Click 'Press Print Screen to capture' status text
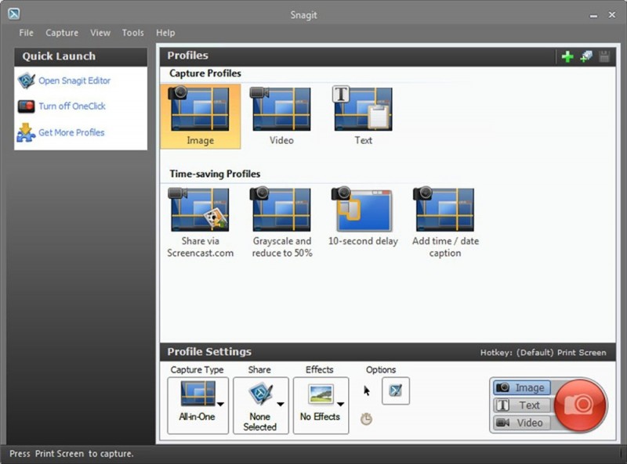Screen dimensions: 627x464 point(71,454)
